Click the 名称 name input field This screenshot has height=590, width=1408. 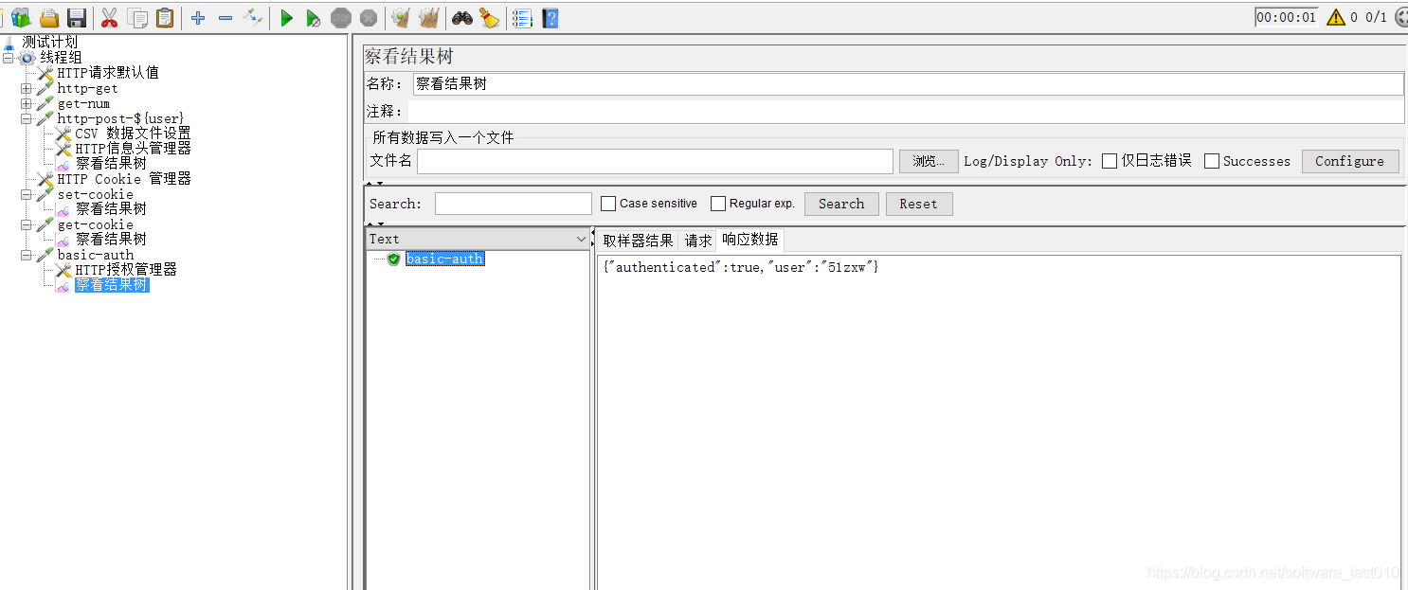(x=908, y=84)
